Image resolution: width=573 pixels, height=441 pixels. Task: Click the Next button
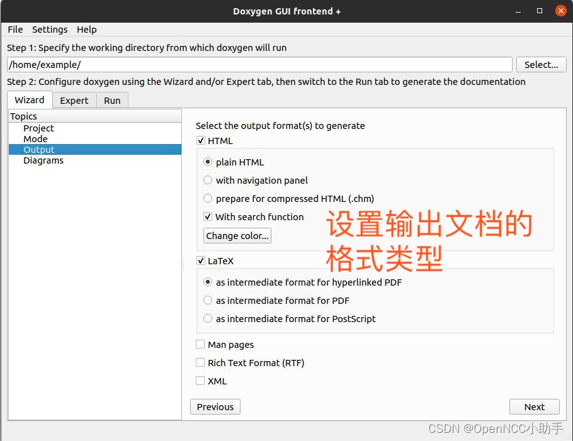(x=534, y=406)
